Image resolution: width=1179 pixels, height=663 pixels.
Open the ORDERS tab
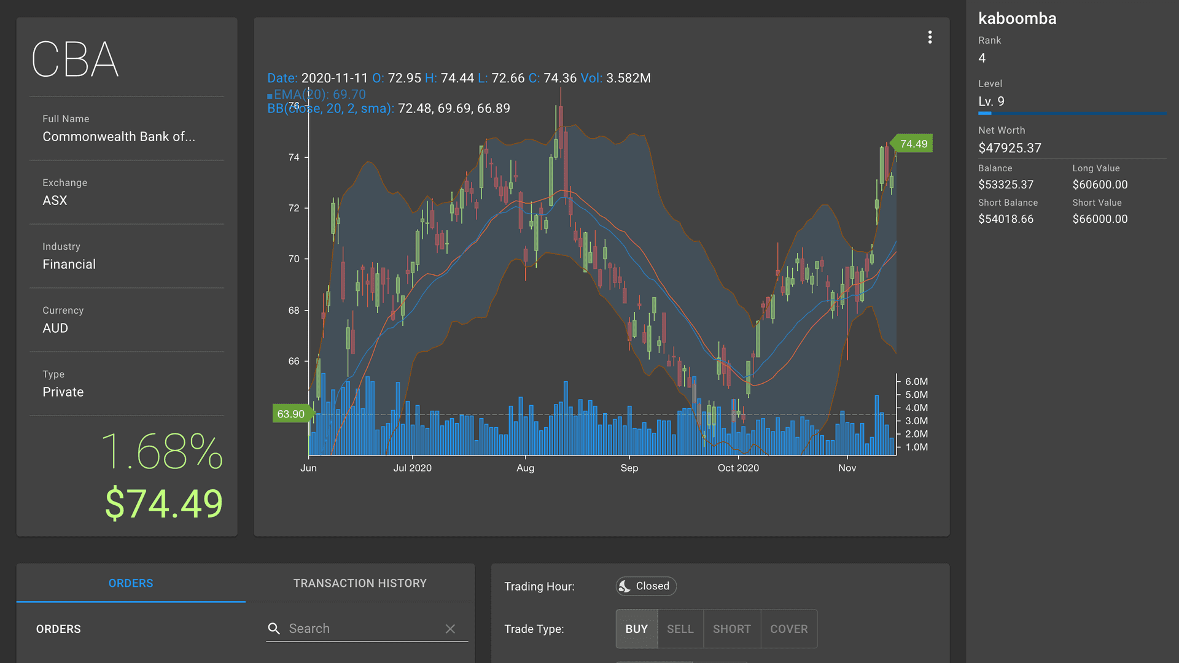(x=130, y=583)
